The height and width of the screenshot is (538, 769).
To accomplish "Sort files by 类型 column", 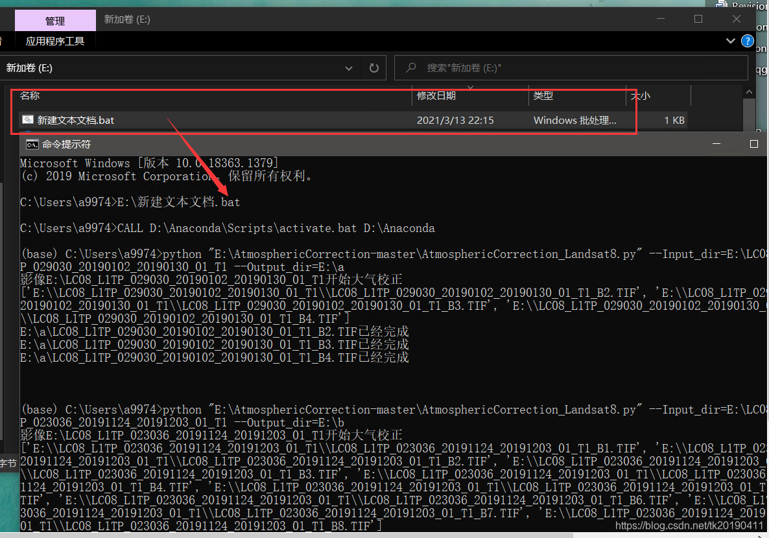I will click(x=543, y=96).
